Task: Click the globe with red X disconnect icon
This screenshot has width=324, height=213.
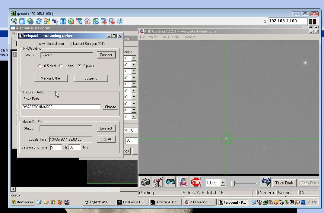Action: pos(71,21)
